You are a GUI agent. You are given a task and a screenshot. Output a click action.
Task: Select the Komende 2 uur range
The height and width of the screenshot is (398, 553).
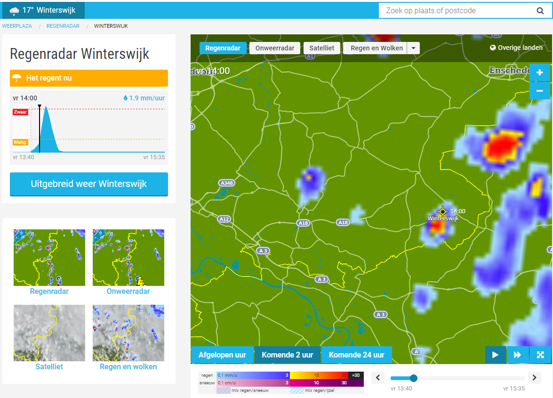(288, 355)
